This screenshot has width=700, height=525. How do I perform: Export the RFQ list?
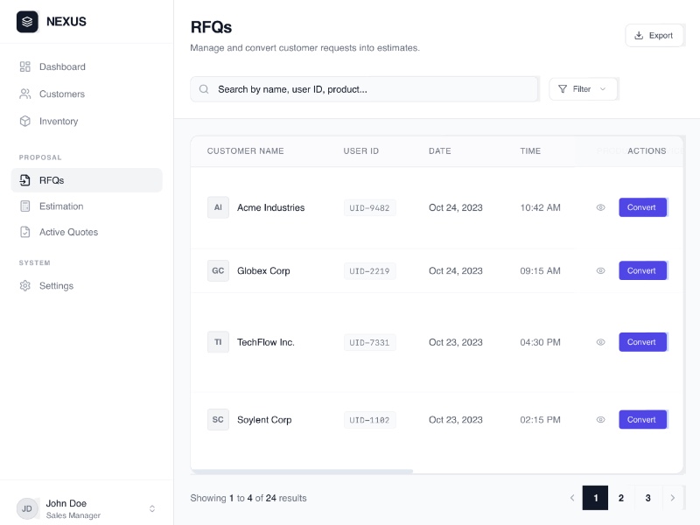pos(654,35)
